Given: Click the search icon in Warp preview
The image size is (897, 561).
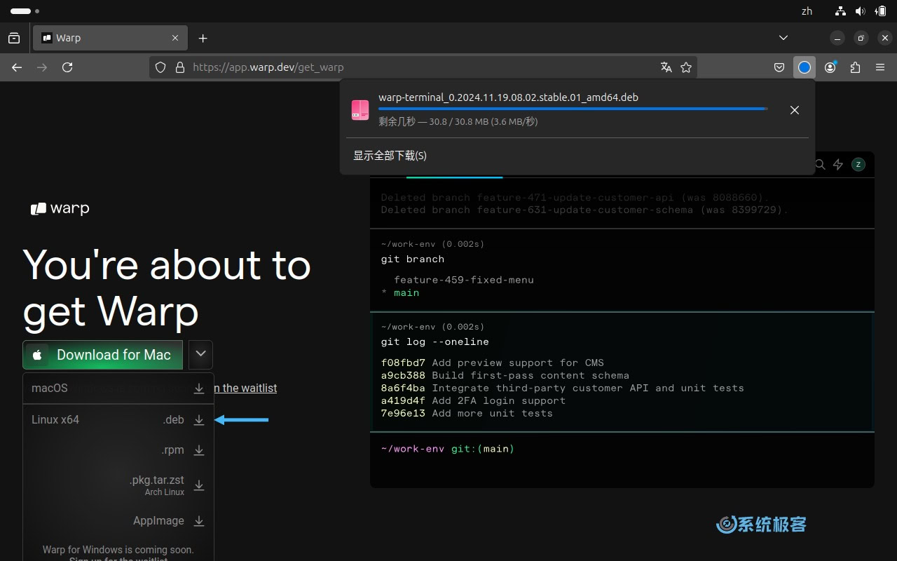Looking at the screenshot, I should [819, 165].
